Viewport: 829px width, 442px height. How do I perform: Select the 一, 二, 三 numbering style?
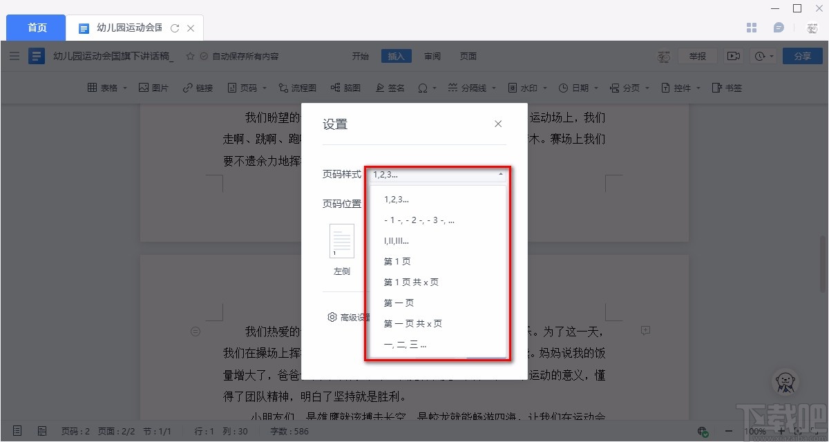tap(403, 344)
